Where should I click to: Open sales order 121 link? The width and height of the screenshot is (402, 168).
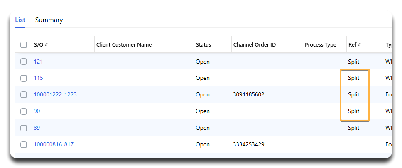[38, 62]
